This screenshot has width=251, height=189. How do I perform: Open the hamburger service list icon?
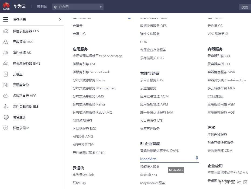6,19
